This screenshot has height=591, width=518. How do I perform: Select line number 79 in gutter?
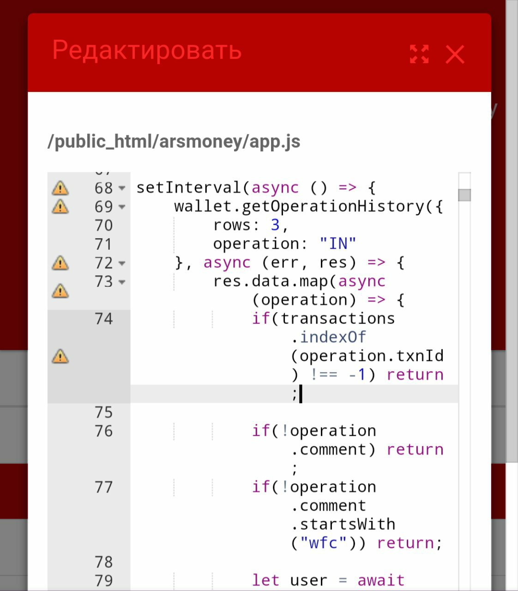tap(103, 580)
